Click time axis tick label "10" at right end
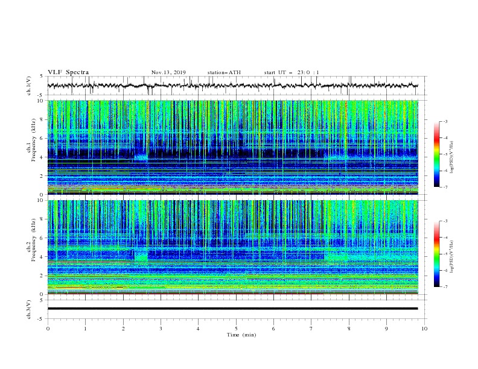478x369 pixels. 424,329
